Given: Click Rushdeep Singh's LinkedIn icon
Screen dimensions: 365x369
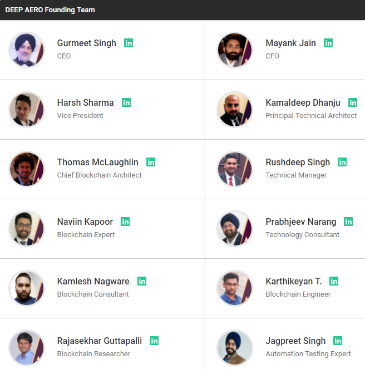Looking at the screenshot, I should 342,162.
